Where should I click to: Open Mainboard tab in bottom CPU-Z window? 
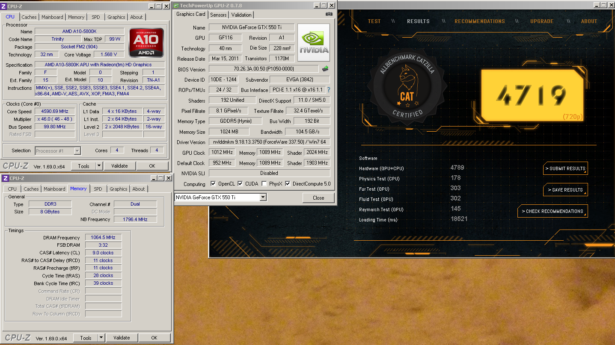[55, 189]
